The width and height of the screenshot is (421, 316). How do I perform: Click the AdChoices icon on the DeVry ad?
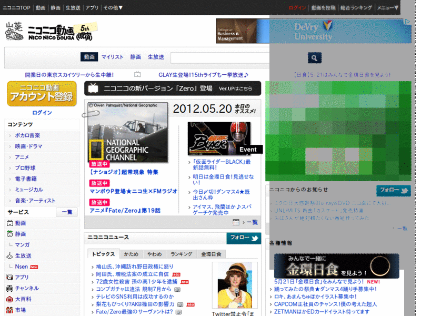[407, 22]
